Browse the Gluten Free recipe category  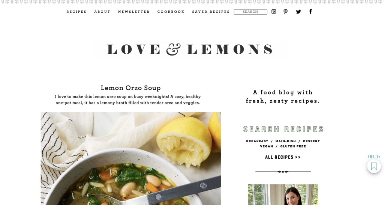coord(293,146)
